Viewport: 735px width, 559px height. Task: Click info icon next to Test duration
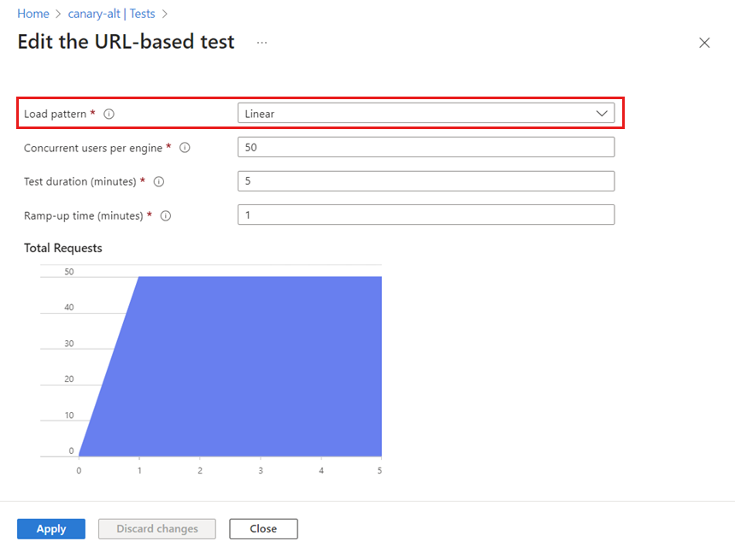(158, 182)
